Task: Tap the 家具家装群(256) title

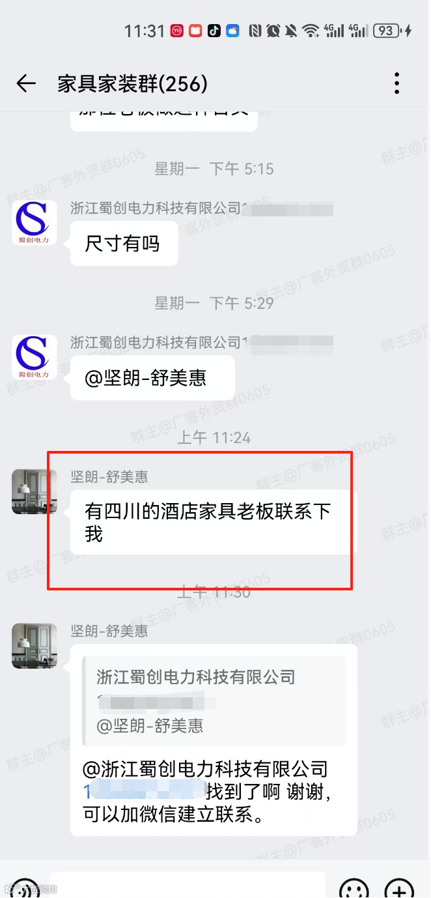Action: [133, 83]
